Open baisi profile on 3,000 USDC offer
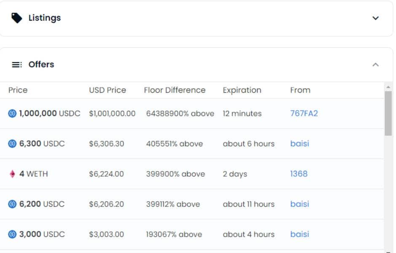 [299, 234]
